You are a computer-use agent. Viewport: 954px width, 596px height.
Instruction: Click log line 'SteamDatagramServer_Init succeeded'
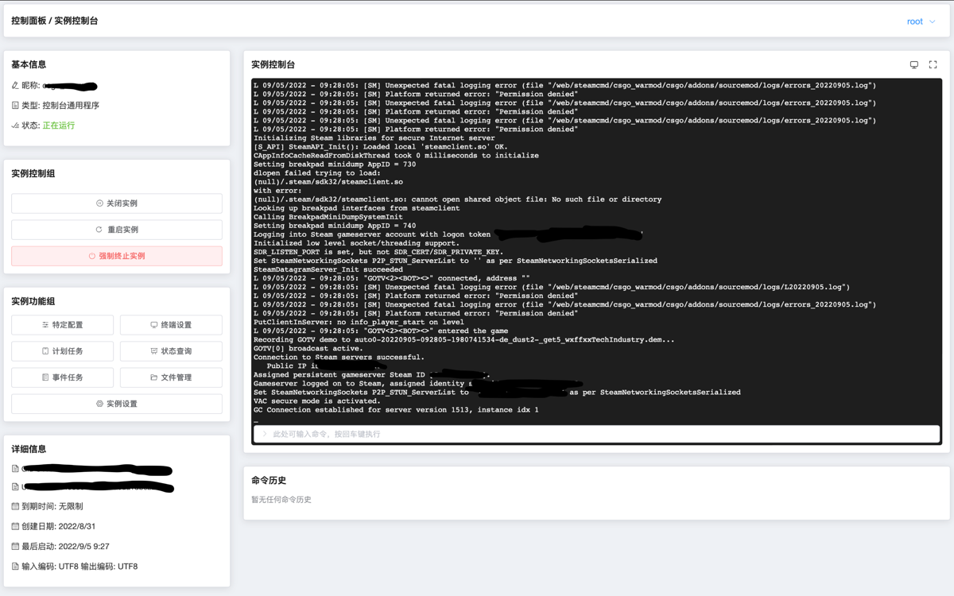[x=328, y=269]
